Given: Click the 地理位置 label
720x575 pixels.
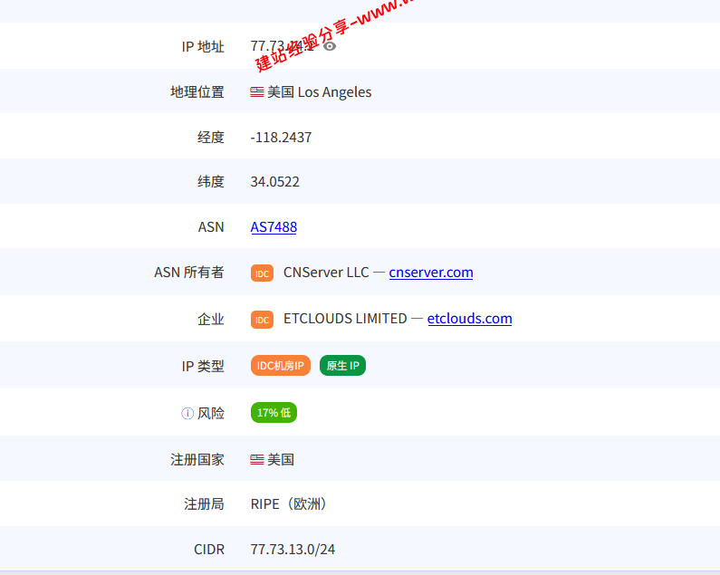Looking at the screenshot, I should click(x=197, y=91).
